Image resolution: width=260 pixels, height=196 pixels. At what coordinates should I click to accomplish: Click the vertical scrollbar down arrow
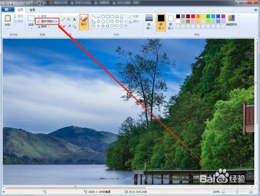256,183
